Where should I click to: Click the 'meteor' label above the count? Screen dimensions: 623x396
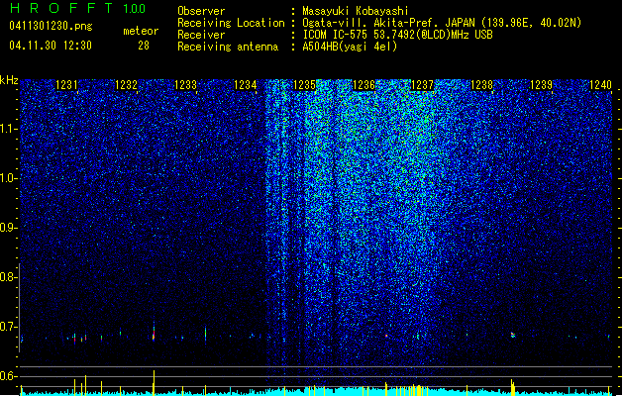[x=141, y=31]
